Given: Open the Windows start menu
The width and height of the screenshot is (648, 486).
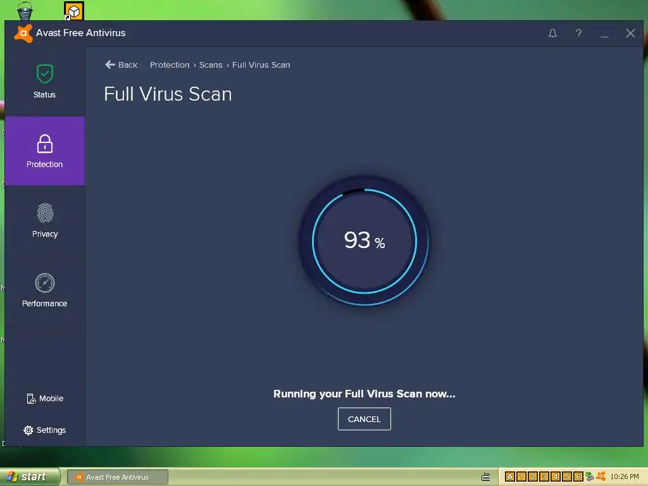Looking at the screenshot, I should [30, 477].
